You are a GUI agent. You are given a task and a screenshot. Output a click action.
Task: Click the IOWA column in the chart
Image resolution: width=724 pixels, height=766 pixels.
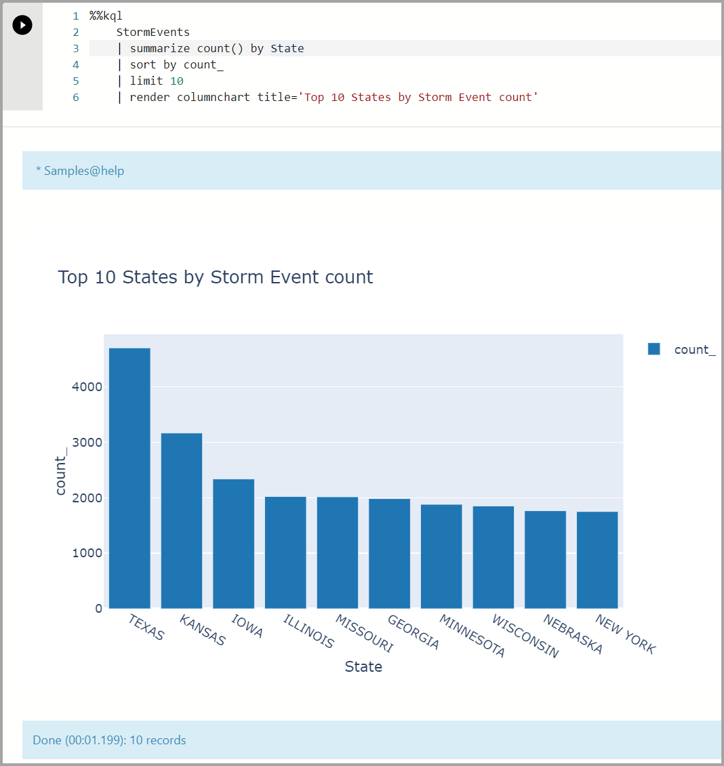click(233, 542)
